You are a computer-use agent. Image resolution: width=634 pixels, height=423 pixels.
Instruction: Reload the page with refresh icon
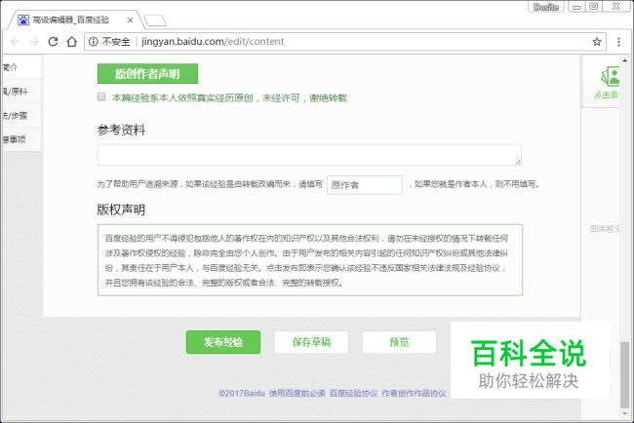point(53,42)
